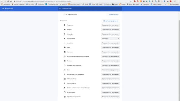This screenshot has height=101, width=180.
Task: Click the puzzle piece icon next to Flash
Action: (65, 47)
